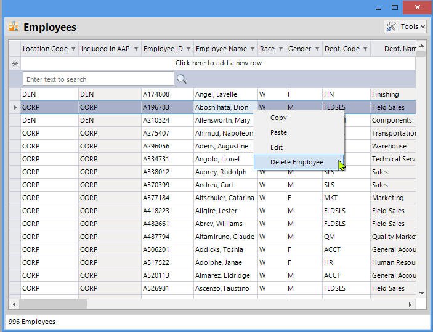
Task: Click the Included in AAP filter icon
Action: coord(136,49)
